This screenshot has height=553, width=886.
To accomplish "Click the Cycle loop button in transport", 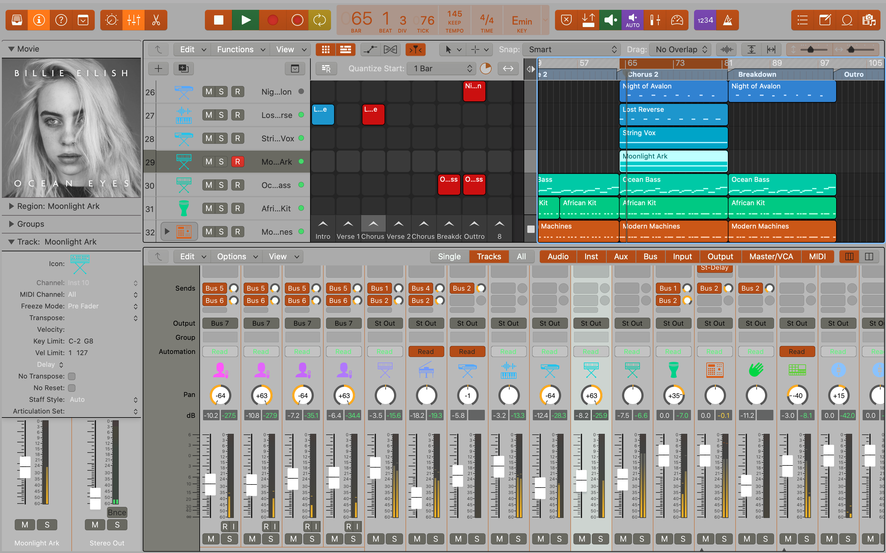I will tap(319, 20).
